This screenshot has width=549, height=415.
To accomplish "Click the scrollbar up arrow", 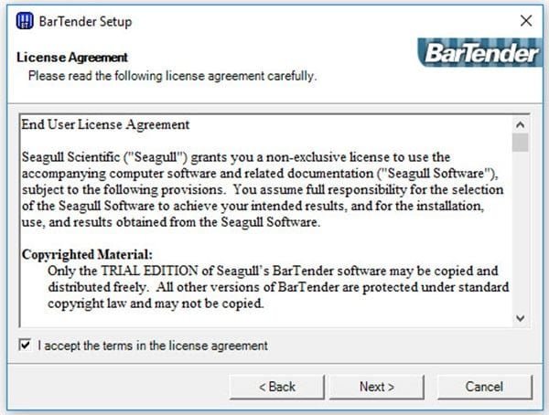I will [520, 123].
